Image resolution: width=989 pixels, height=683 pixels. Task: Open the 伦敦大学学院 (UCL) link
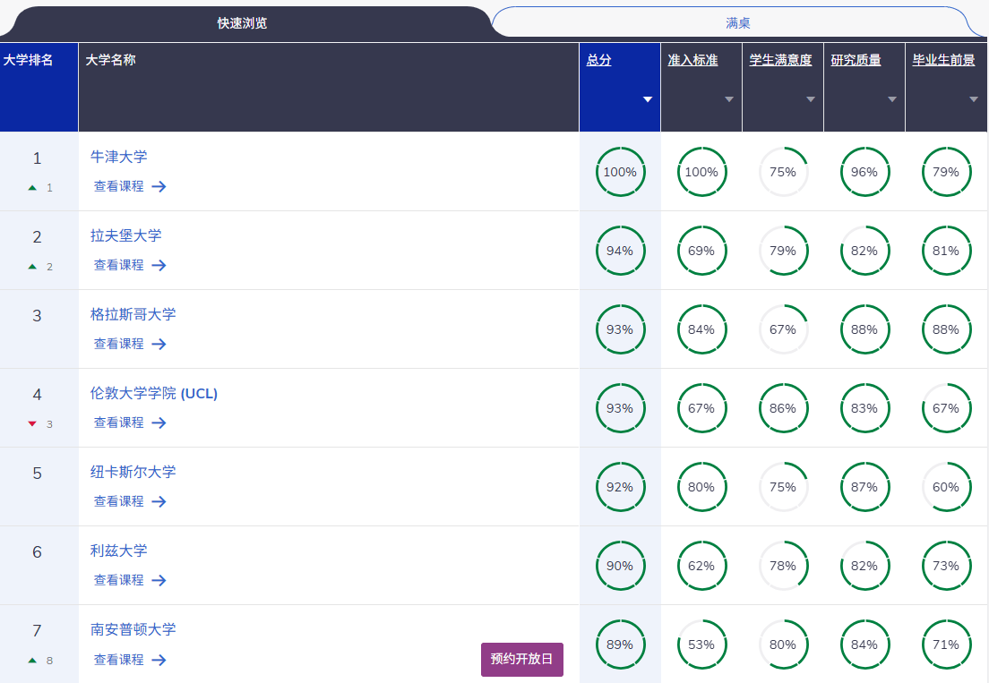click(x=154, y=393)
